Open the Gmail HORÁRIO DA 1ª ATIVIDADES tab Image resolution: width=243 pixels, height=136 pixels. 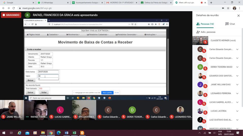pyautogui.click(x=121, y=3)
